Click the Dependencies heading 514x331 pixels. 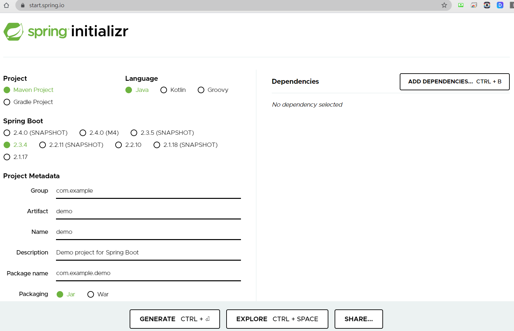tap(295, 81)
